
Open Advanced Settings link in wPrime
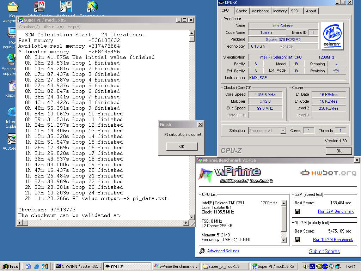(223, 251)
